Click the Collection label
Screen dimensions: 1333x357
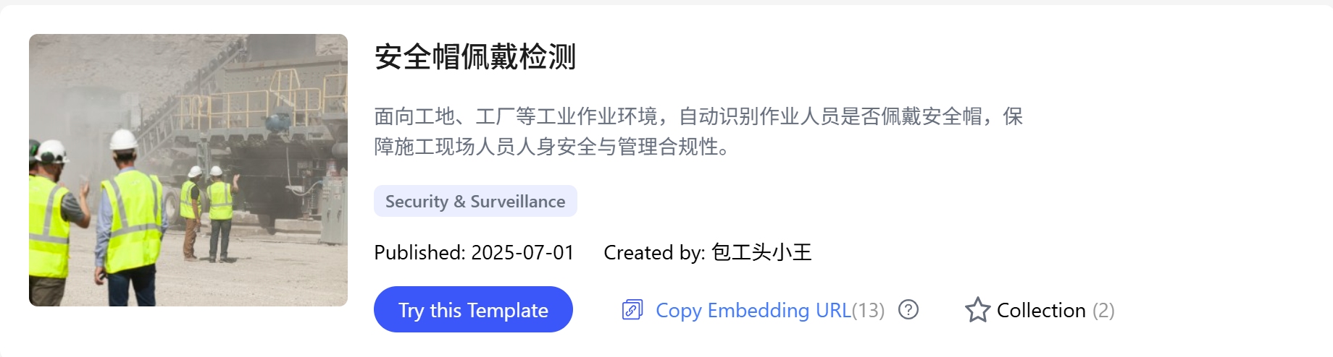tap(1041, 310)
